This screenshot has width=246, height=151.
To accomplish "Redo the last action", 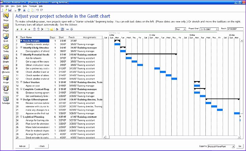I will coord(42,10).
